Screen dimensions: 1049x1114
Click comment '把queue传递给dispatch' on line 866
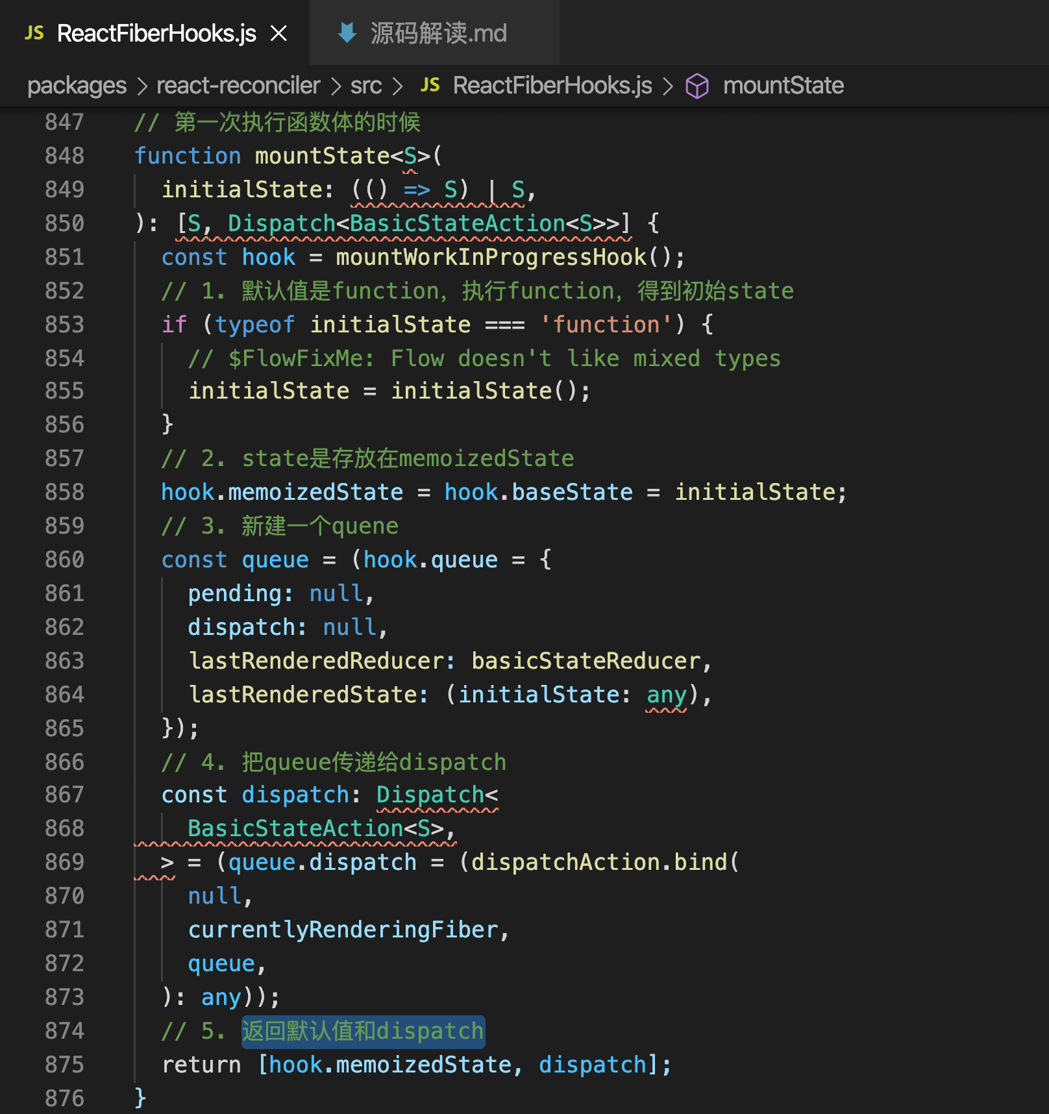click(374, 762)
